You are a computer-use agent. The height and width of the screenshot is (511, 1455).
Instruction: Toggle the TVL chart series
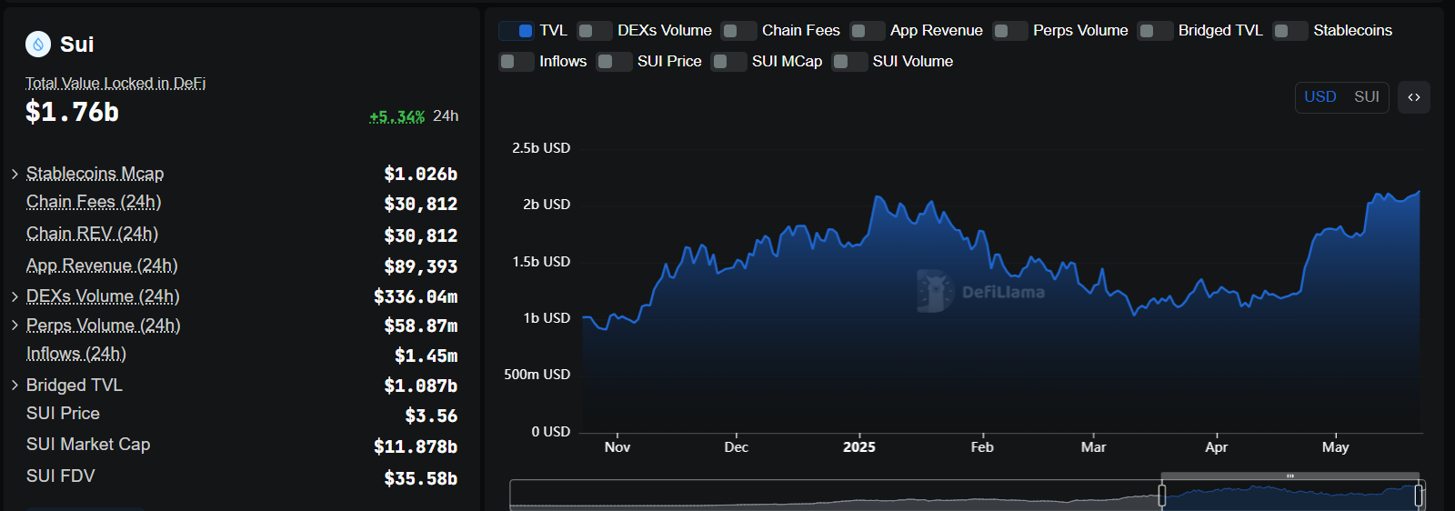point(517,31)
